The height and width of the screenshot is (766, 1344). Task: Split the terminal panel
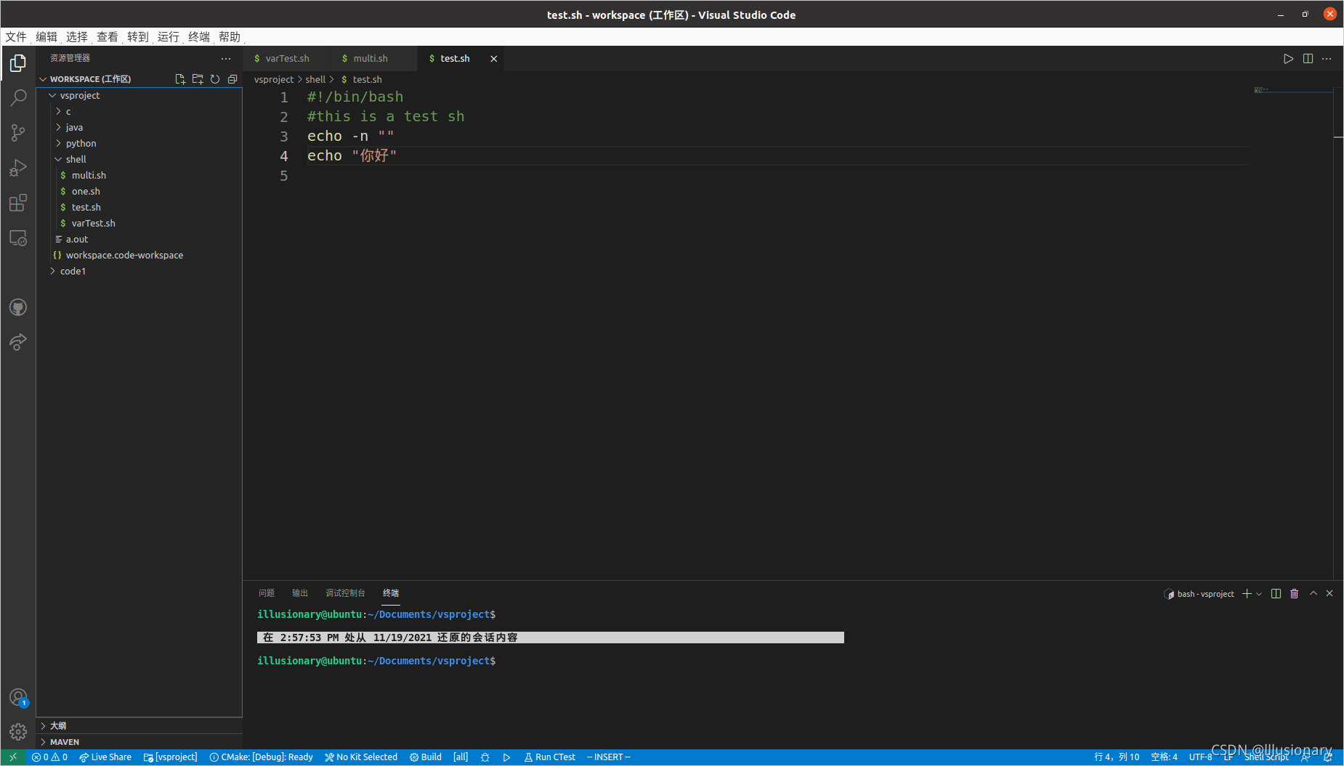point(1276,593)
